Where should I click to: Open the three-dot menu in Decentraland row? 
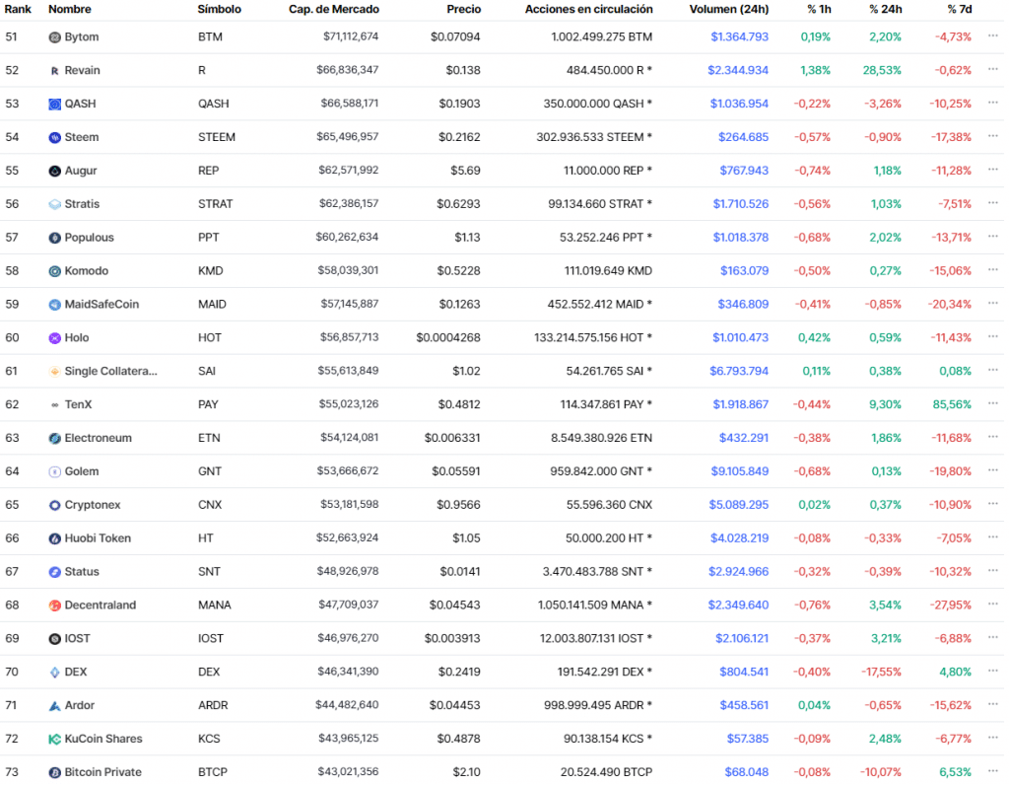pos(993,605)
